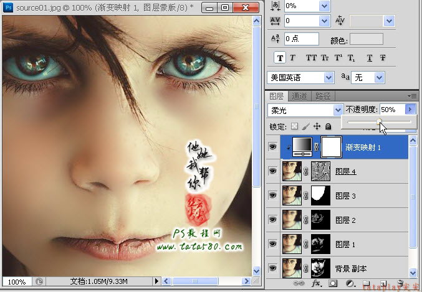Click the status bar preview icon
Image resolution: width=422 pixels, height=292 pixels.
tap(39, 281)
